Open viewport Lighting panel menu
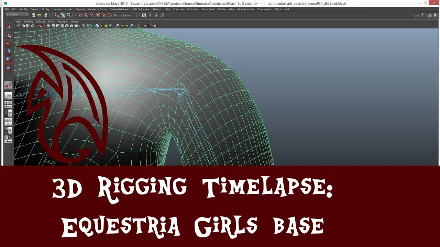440x247 pixels. click(x=41, y=22)
